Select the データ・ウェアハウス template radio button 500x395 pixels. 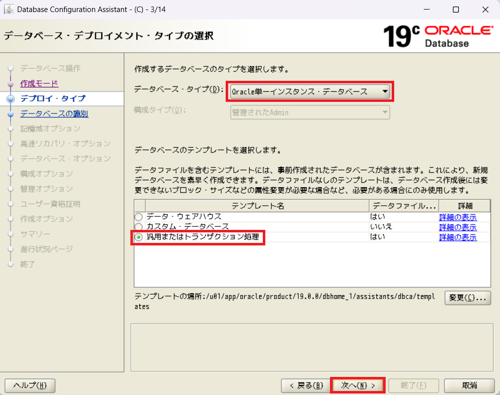pos(138,217)
